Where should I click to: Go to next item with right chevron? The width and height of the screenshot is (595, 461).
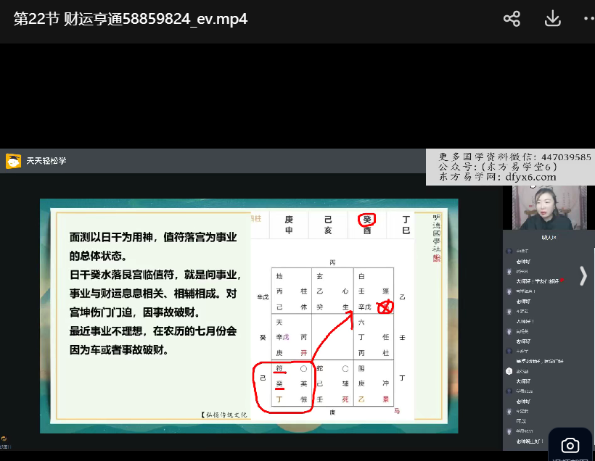(x=583, y=275)
